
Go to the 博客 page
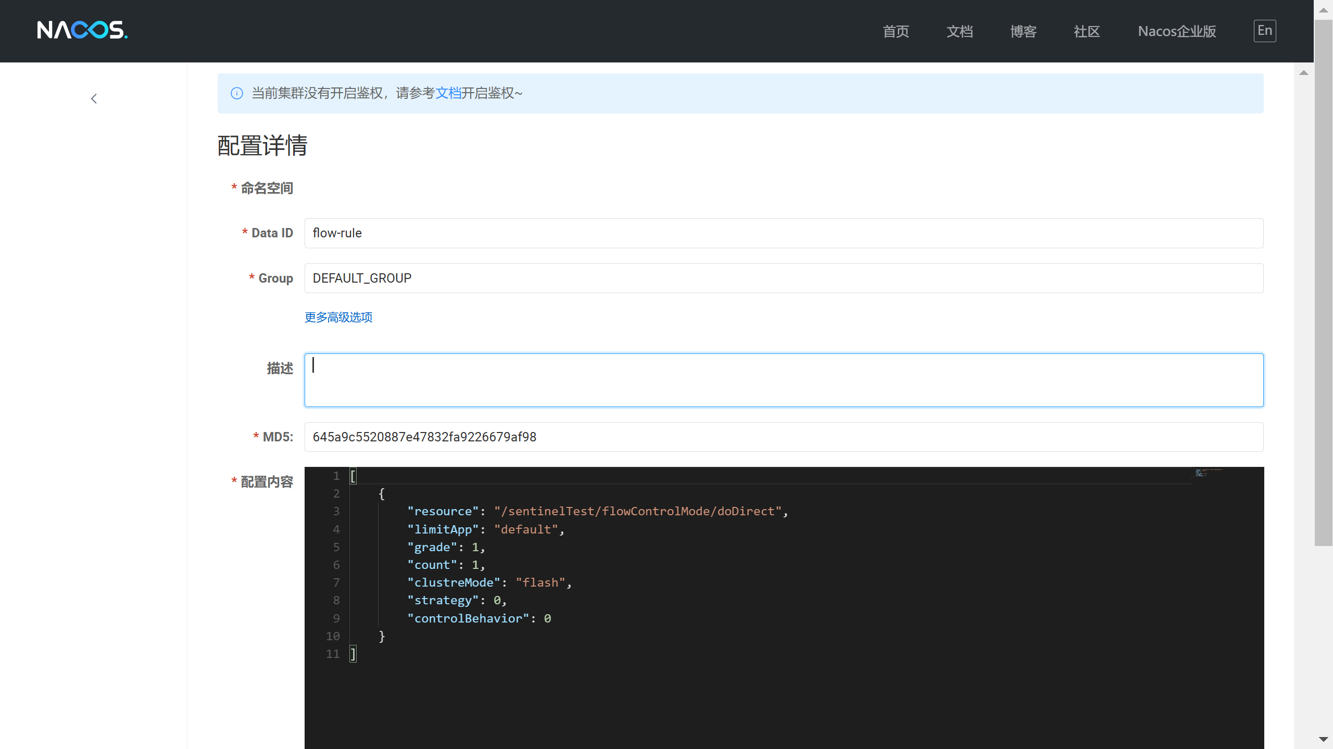[x=1023, y=31]
